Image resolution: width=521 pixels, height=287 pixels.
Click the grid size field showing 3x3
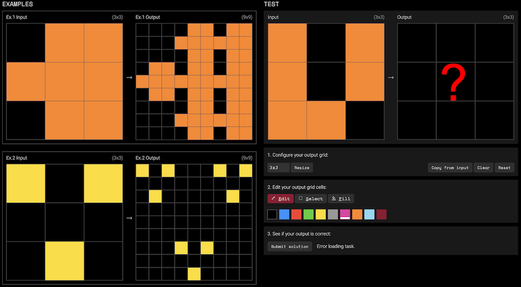[278, 167]
